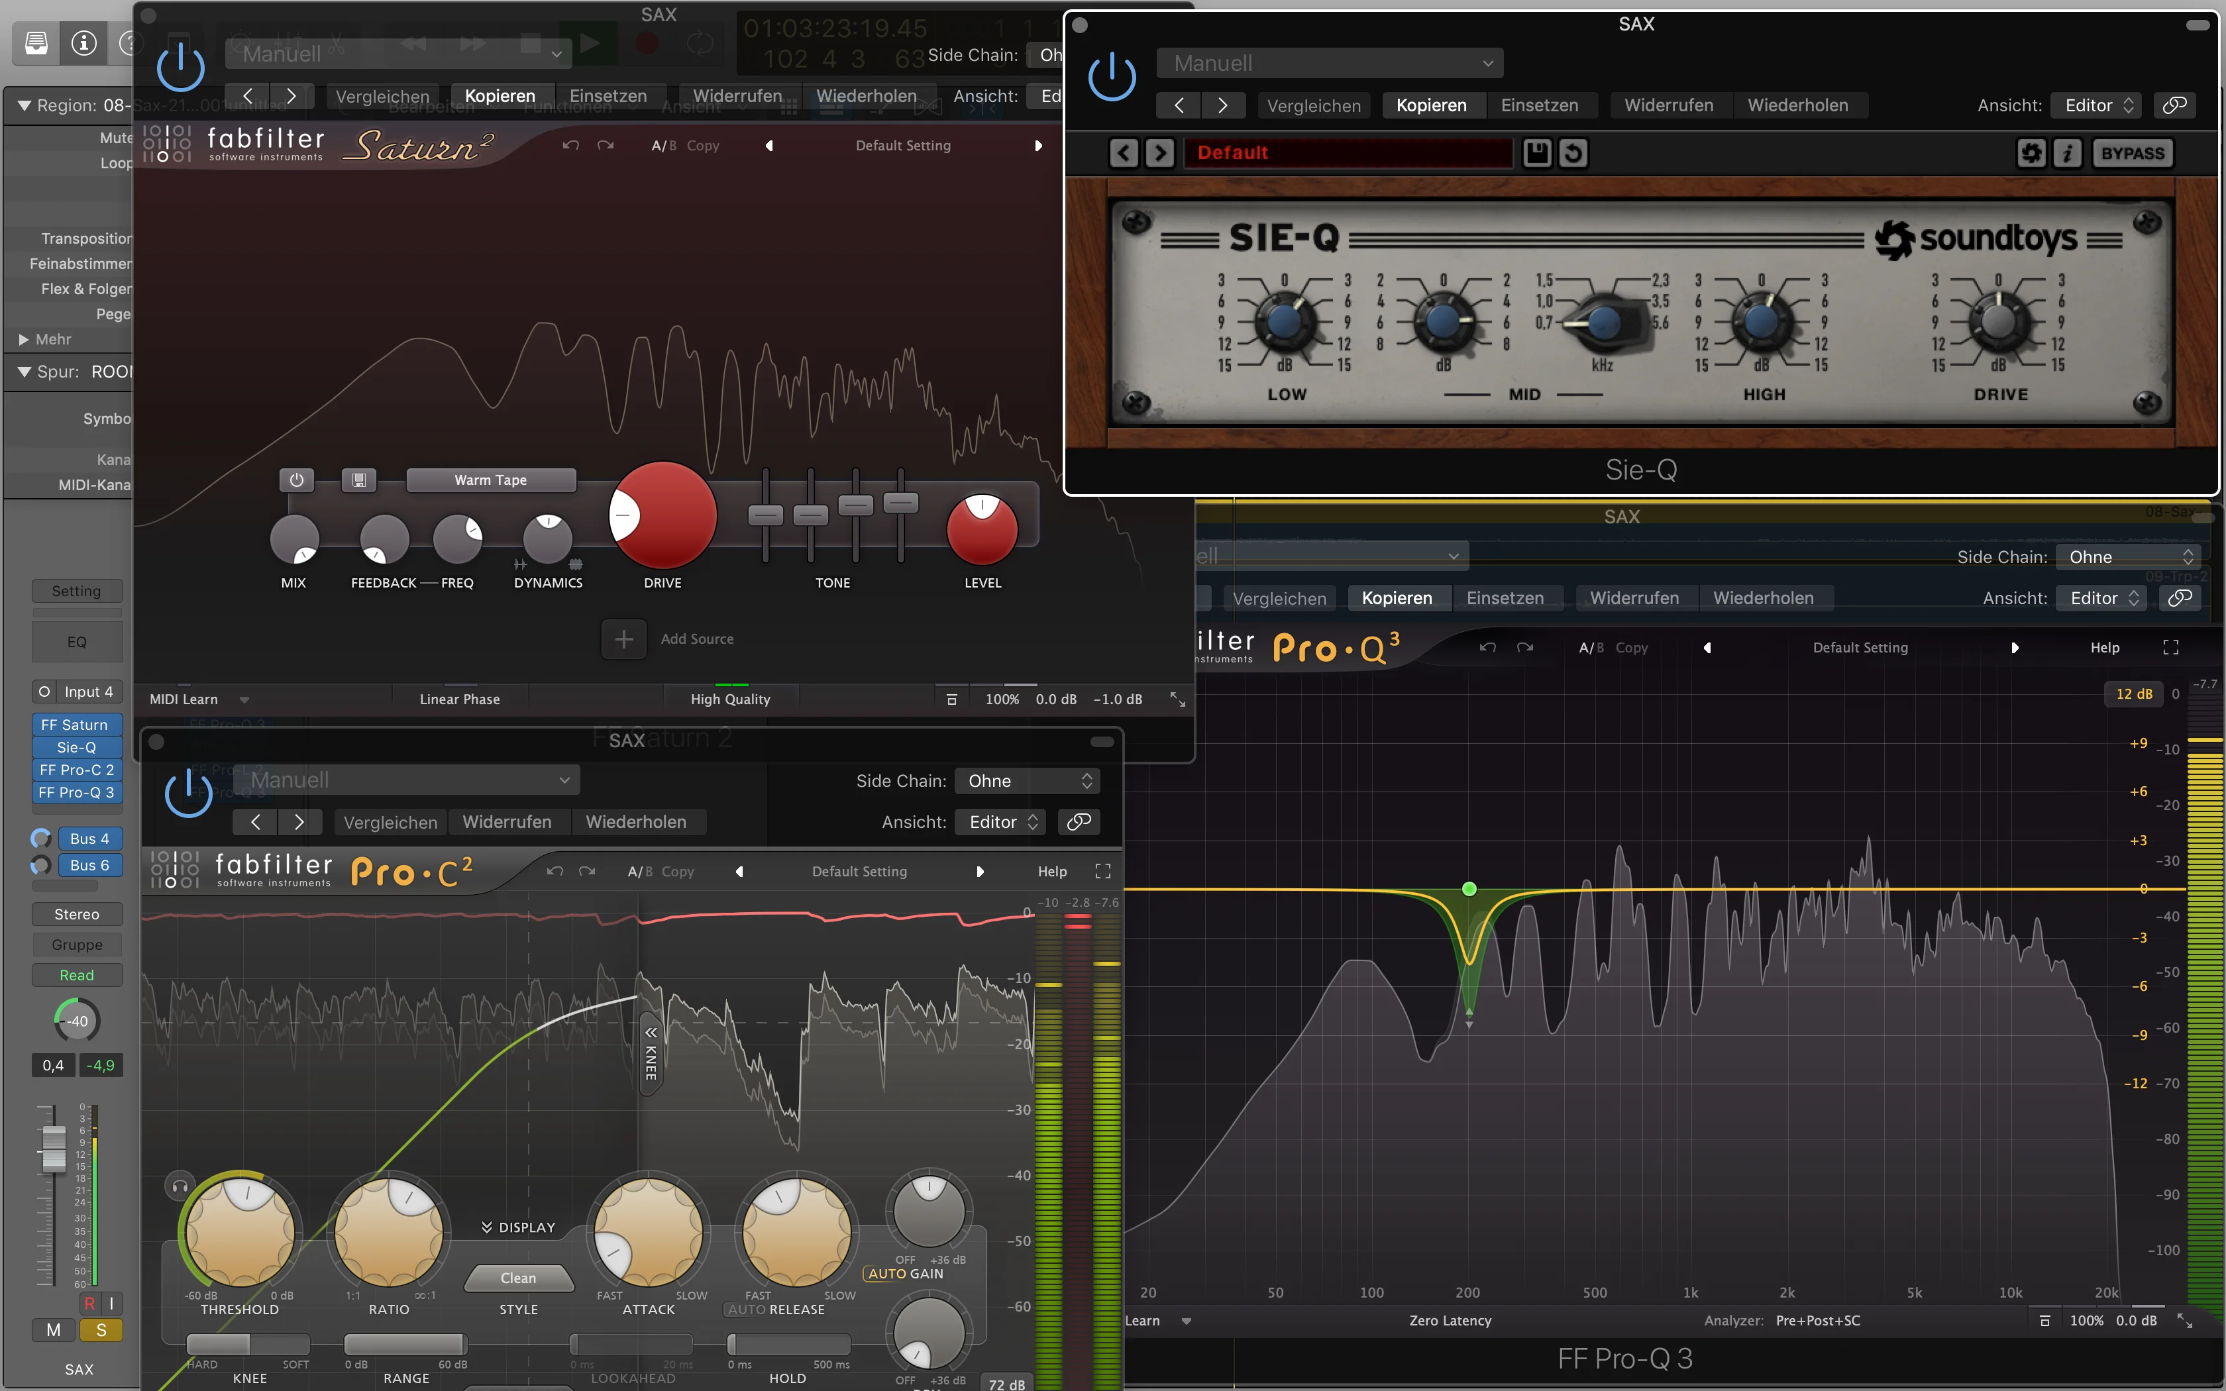Click the Sie-Q link chain icon
This screenshot has height=1391, width=2226.
click(x=2174, y=105)
